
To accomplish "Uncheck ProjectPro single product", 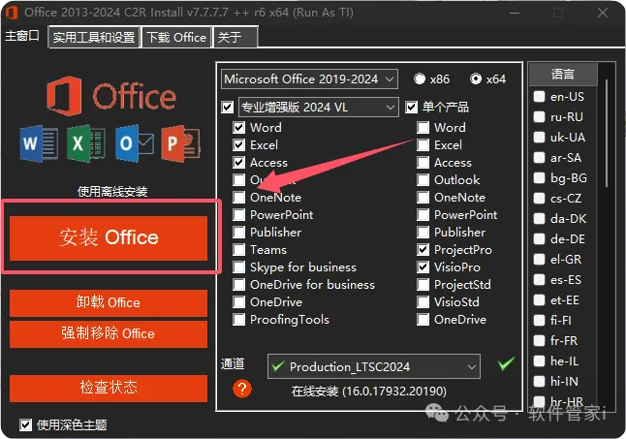I will 423,250.
